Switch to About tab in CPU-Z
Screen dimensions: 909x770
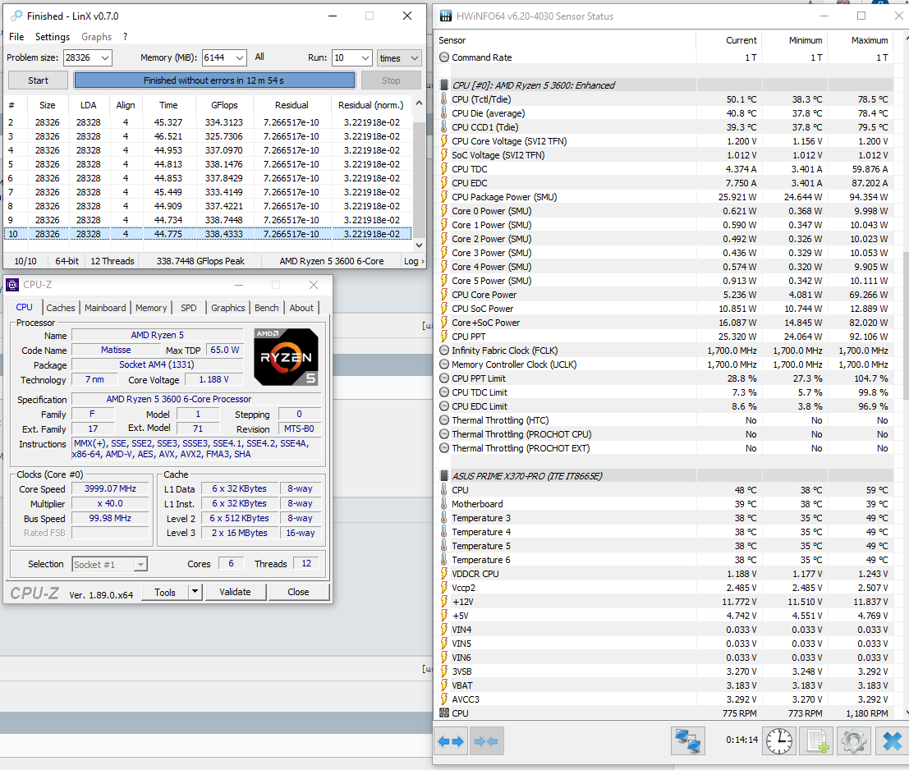(301, 308)
